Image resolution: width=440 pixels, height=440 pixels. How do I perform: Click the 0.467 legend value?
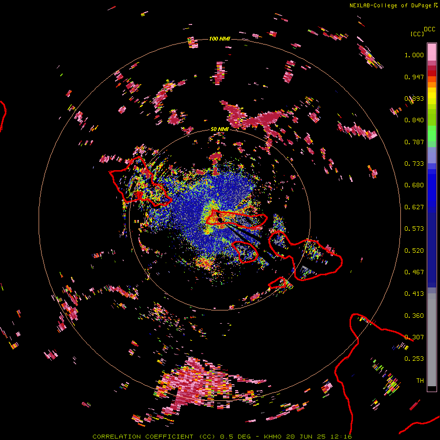tap(414, 272)
